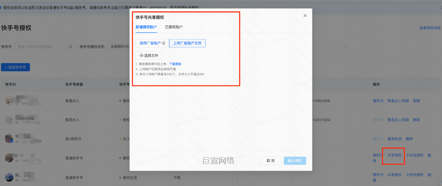Click the number 12937294 in the table

(321, 120)
